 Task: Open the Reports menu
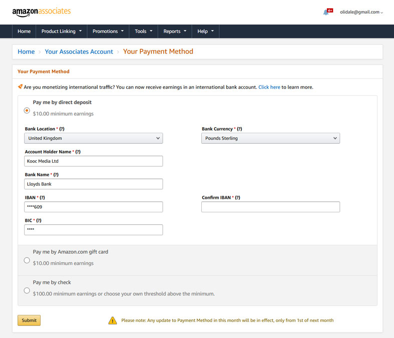coord(175,31)
